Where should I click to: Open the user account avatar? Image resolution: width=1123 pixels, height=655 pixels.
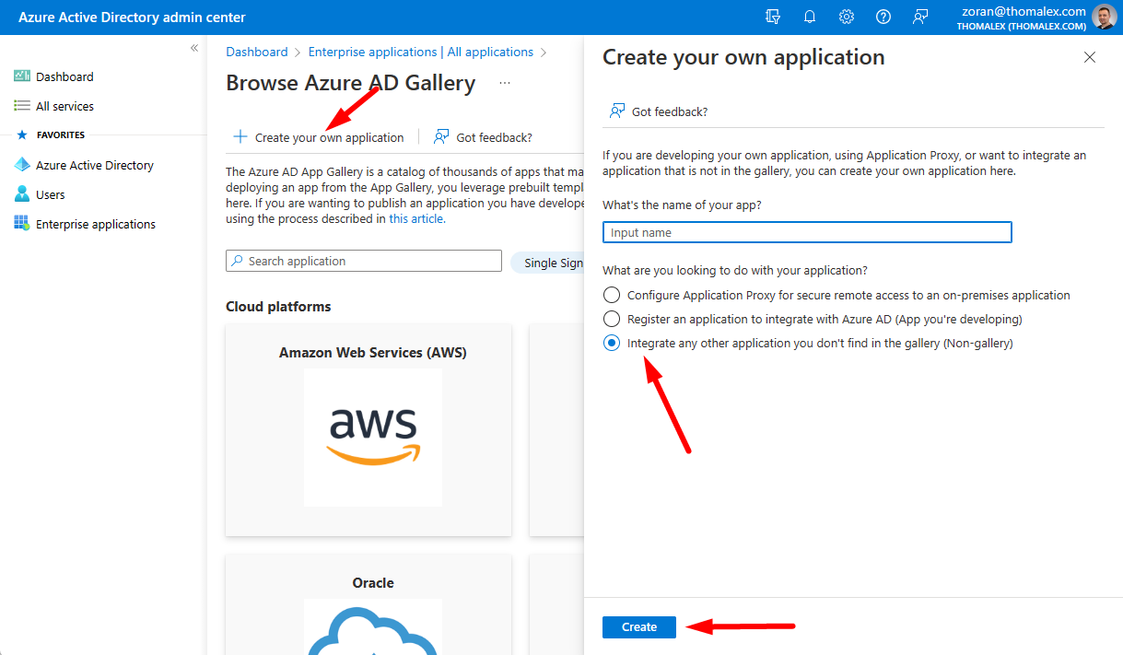pyautogui.click(x=1104, y=17)
